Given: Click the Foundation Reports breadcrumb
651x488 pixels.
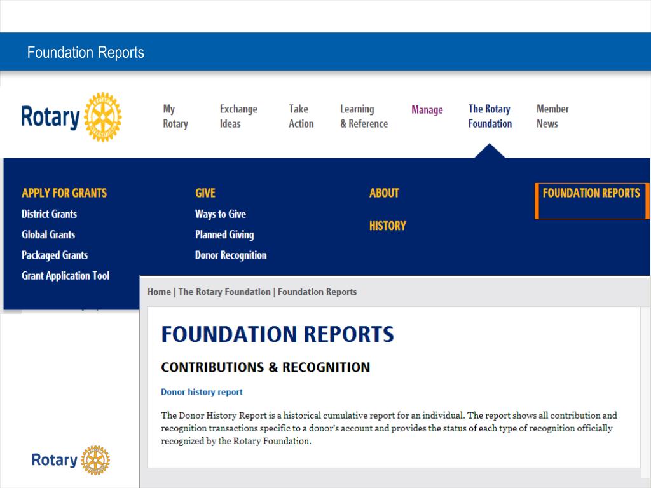Looking at the screenshot, I should coord(317,292).
